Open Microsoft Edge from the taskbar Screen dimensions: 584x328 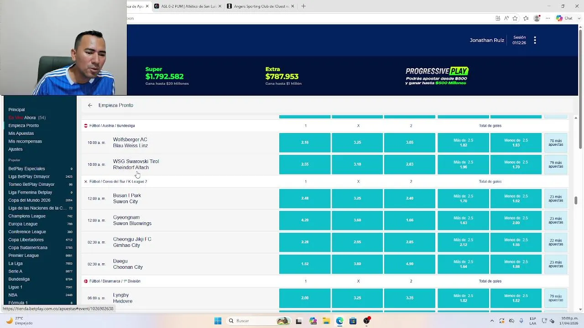339,321
